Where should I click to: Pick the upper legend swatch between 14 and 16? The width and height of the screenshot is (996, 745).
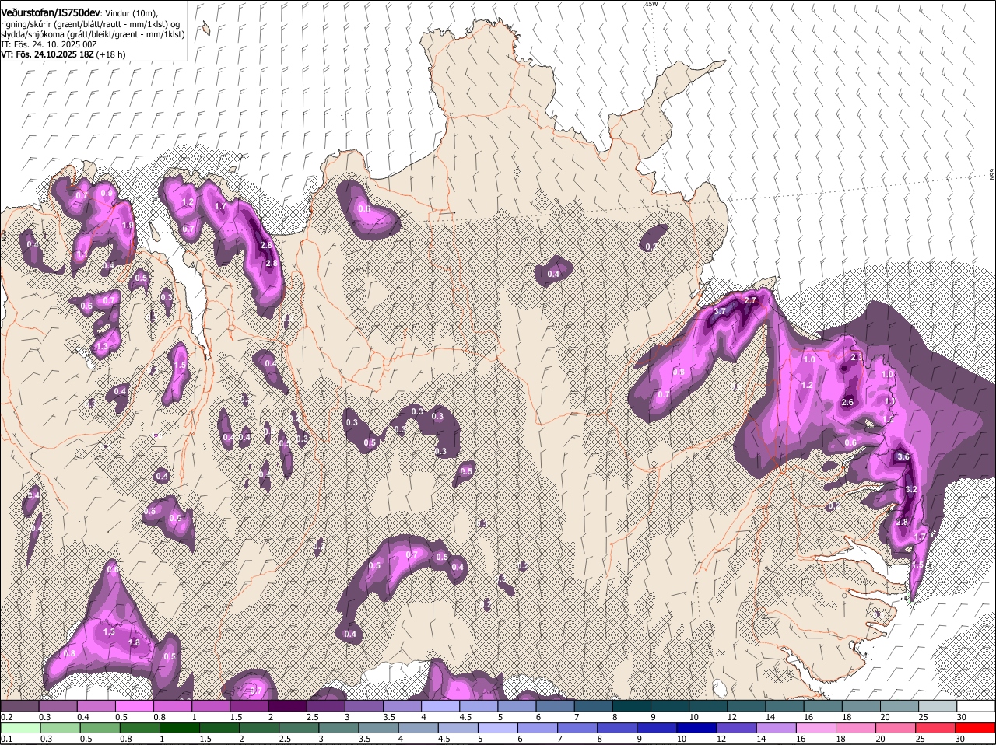point(785,706)
